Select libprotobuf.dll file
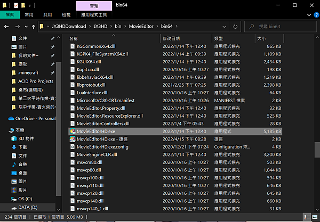This screenshot has height=222, width=320. pos(91,85)
